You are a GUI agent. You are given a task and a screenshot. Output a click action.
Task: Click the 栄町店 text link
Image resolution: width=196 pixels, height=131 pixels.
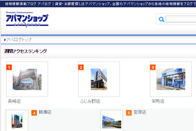[x=158, y=101]
